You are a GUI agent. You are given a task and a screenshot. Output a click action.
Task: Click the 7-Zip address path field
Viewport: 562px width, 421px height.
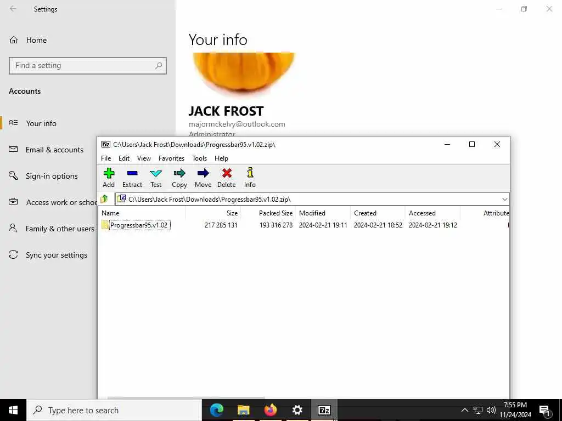(x=312, y=200)
